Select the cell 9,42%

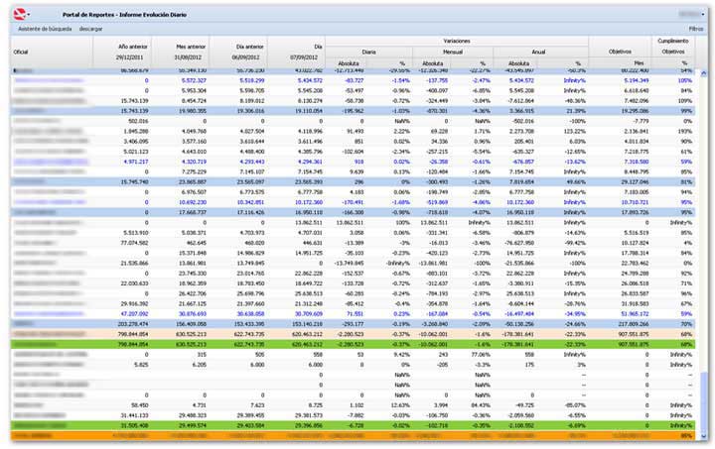pos(402,355)
